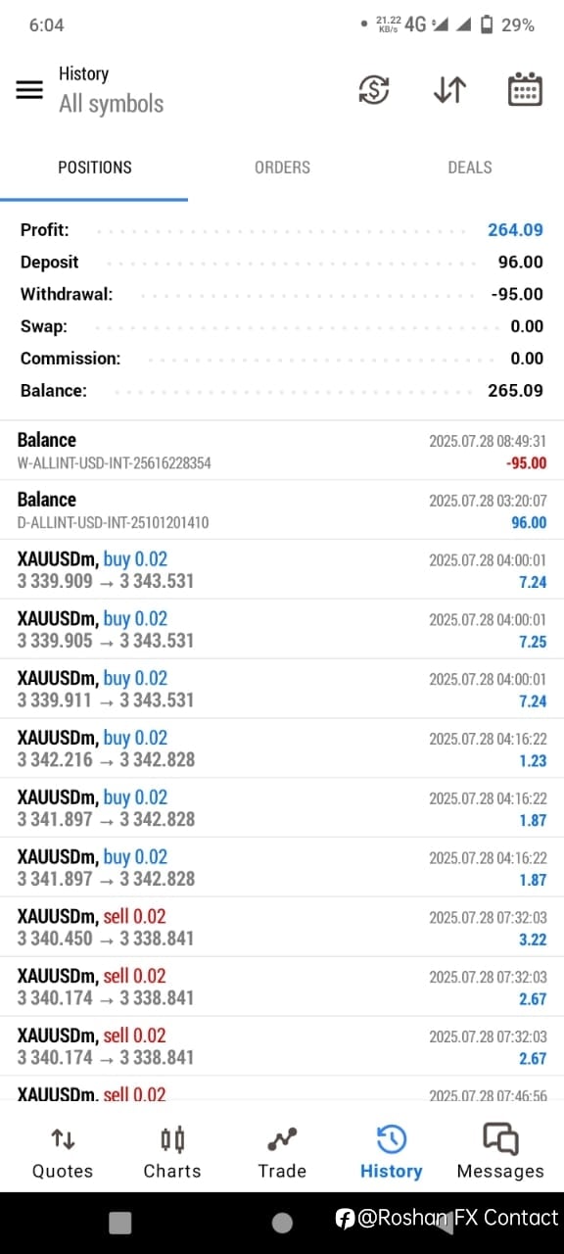The image size is (564, 1254).
Task: Tap the currency sync icon
Action: (373, 90)
